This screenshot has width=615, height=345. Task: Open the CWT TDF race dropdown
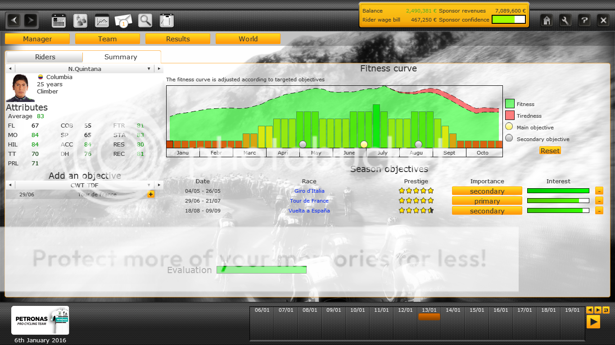[84, 185]
